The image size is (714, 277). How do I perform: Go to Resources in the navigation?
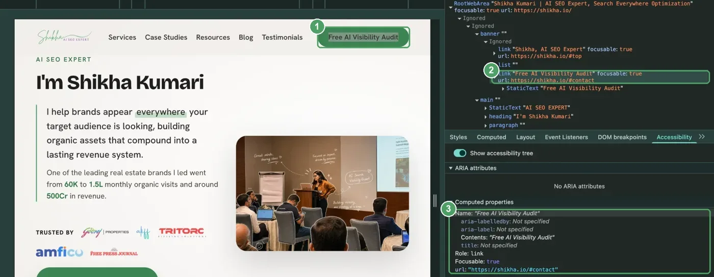pos(213,37)
